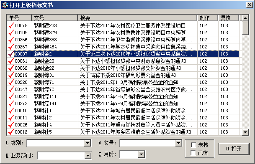Click the red checkmark in row 00272
The height and width of the screenshot is (164, 255).
(11, 103)
